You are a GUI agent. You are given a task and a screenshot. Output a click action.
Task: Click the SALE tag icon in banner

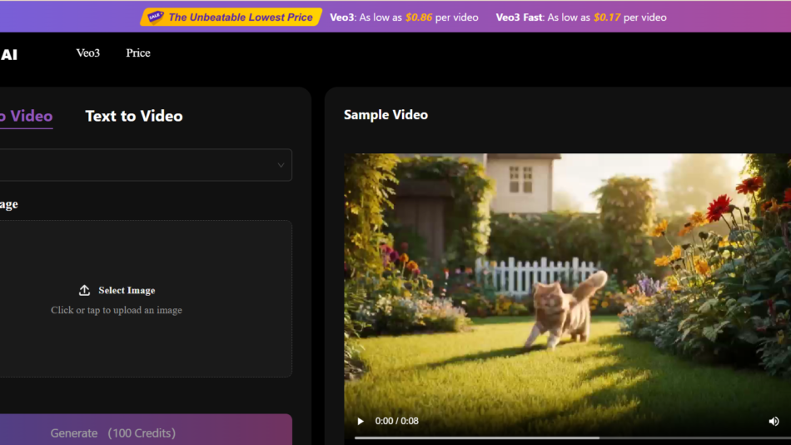pos(154,17)
